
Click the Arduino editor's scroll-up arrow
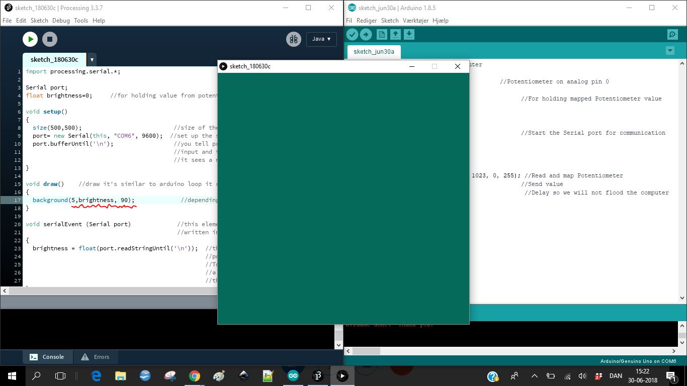click(x=682, y=64)
